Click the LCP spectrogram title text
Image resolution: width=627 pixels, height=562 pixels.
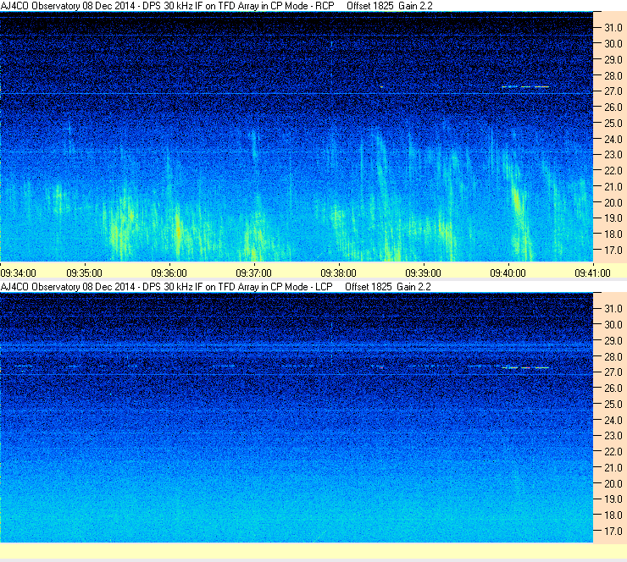click(x=166, y=287)
